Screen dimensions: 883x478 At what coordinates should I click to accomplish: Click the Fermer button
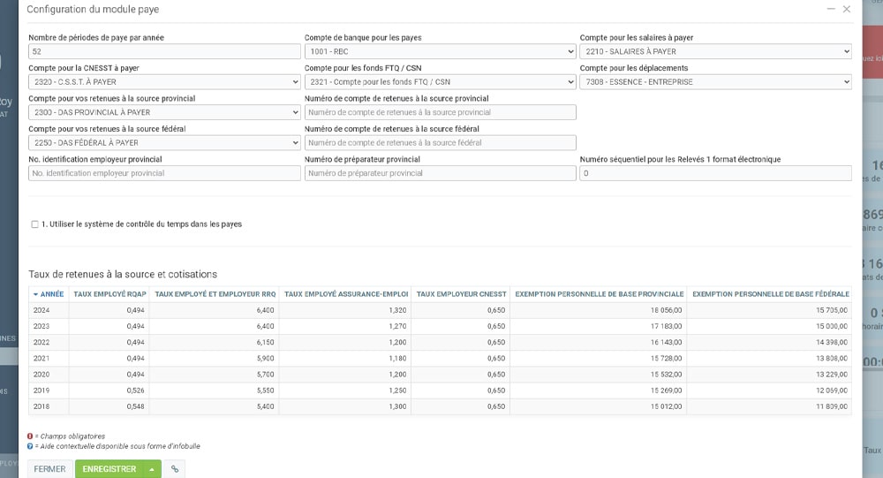50,469
